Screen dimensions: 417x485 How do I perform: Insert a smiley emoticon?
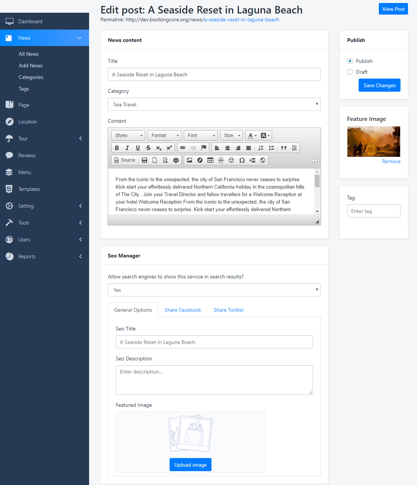231,160
